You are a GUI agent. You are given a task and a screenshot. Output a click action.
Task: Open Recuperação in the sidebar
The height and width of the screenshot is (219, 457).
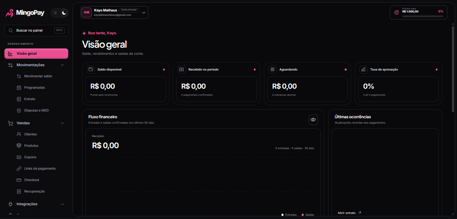tap(34, 191)
